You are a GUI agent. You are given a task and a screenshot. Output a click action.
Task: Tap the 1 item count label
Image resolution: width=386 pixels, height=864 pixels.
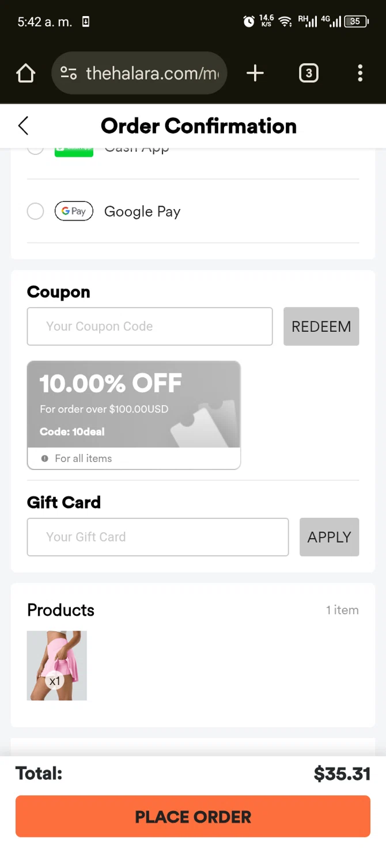[342, 610]
